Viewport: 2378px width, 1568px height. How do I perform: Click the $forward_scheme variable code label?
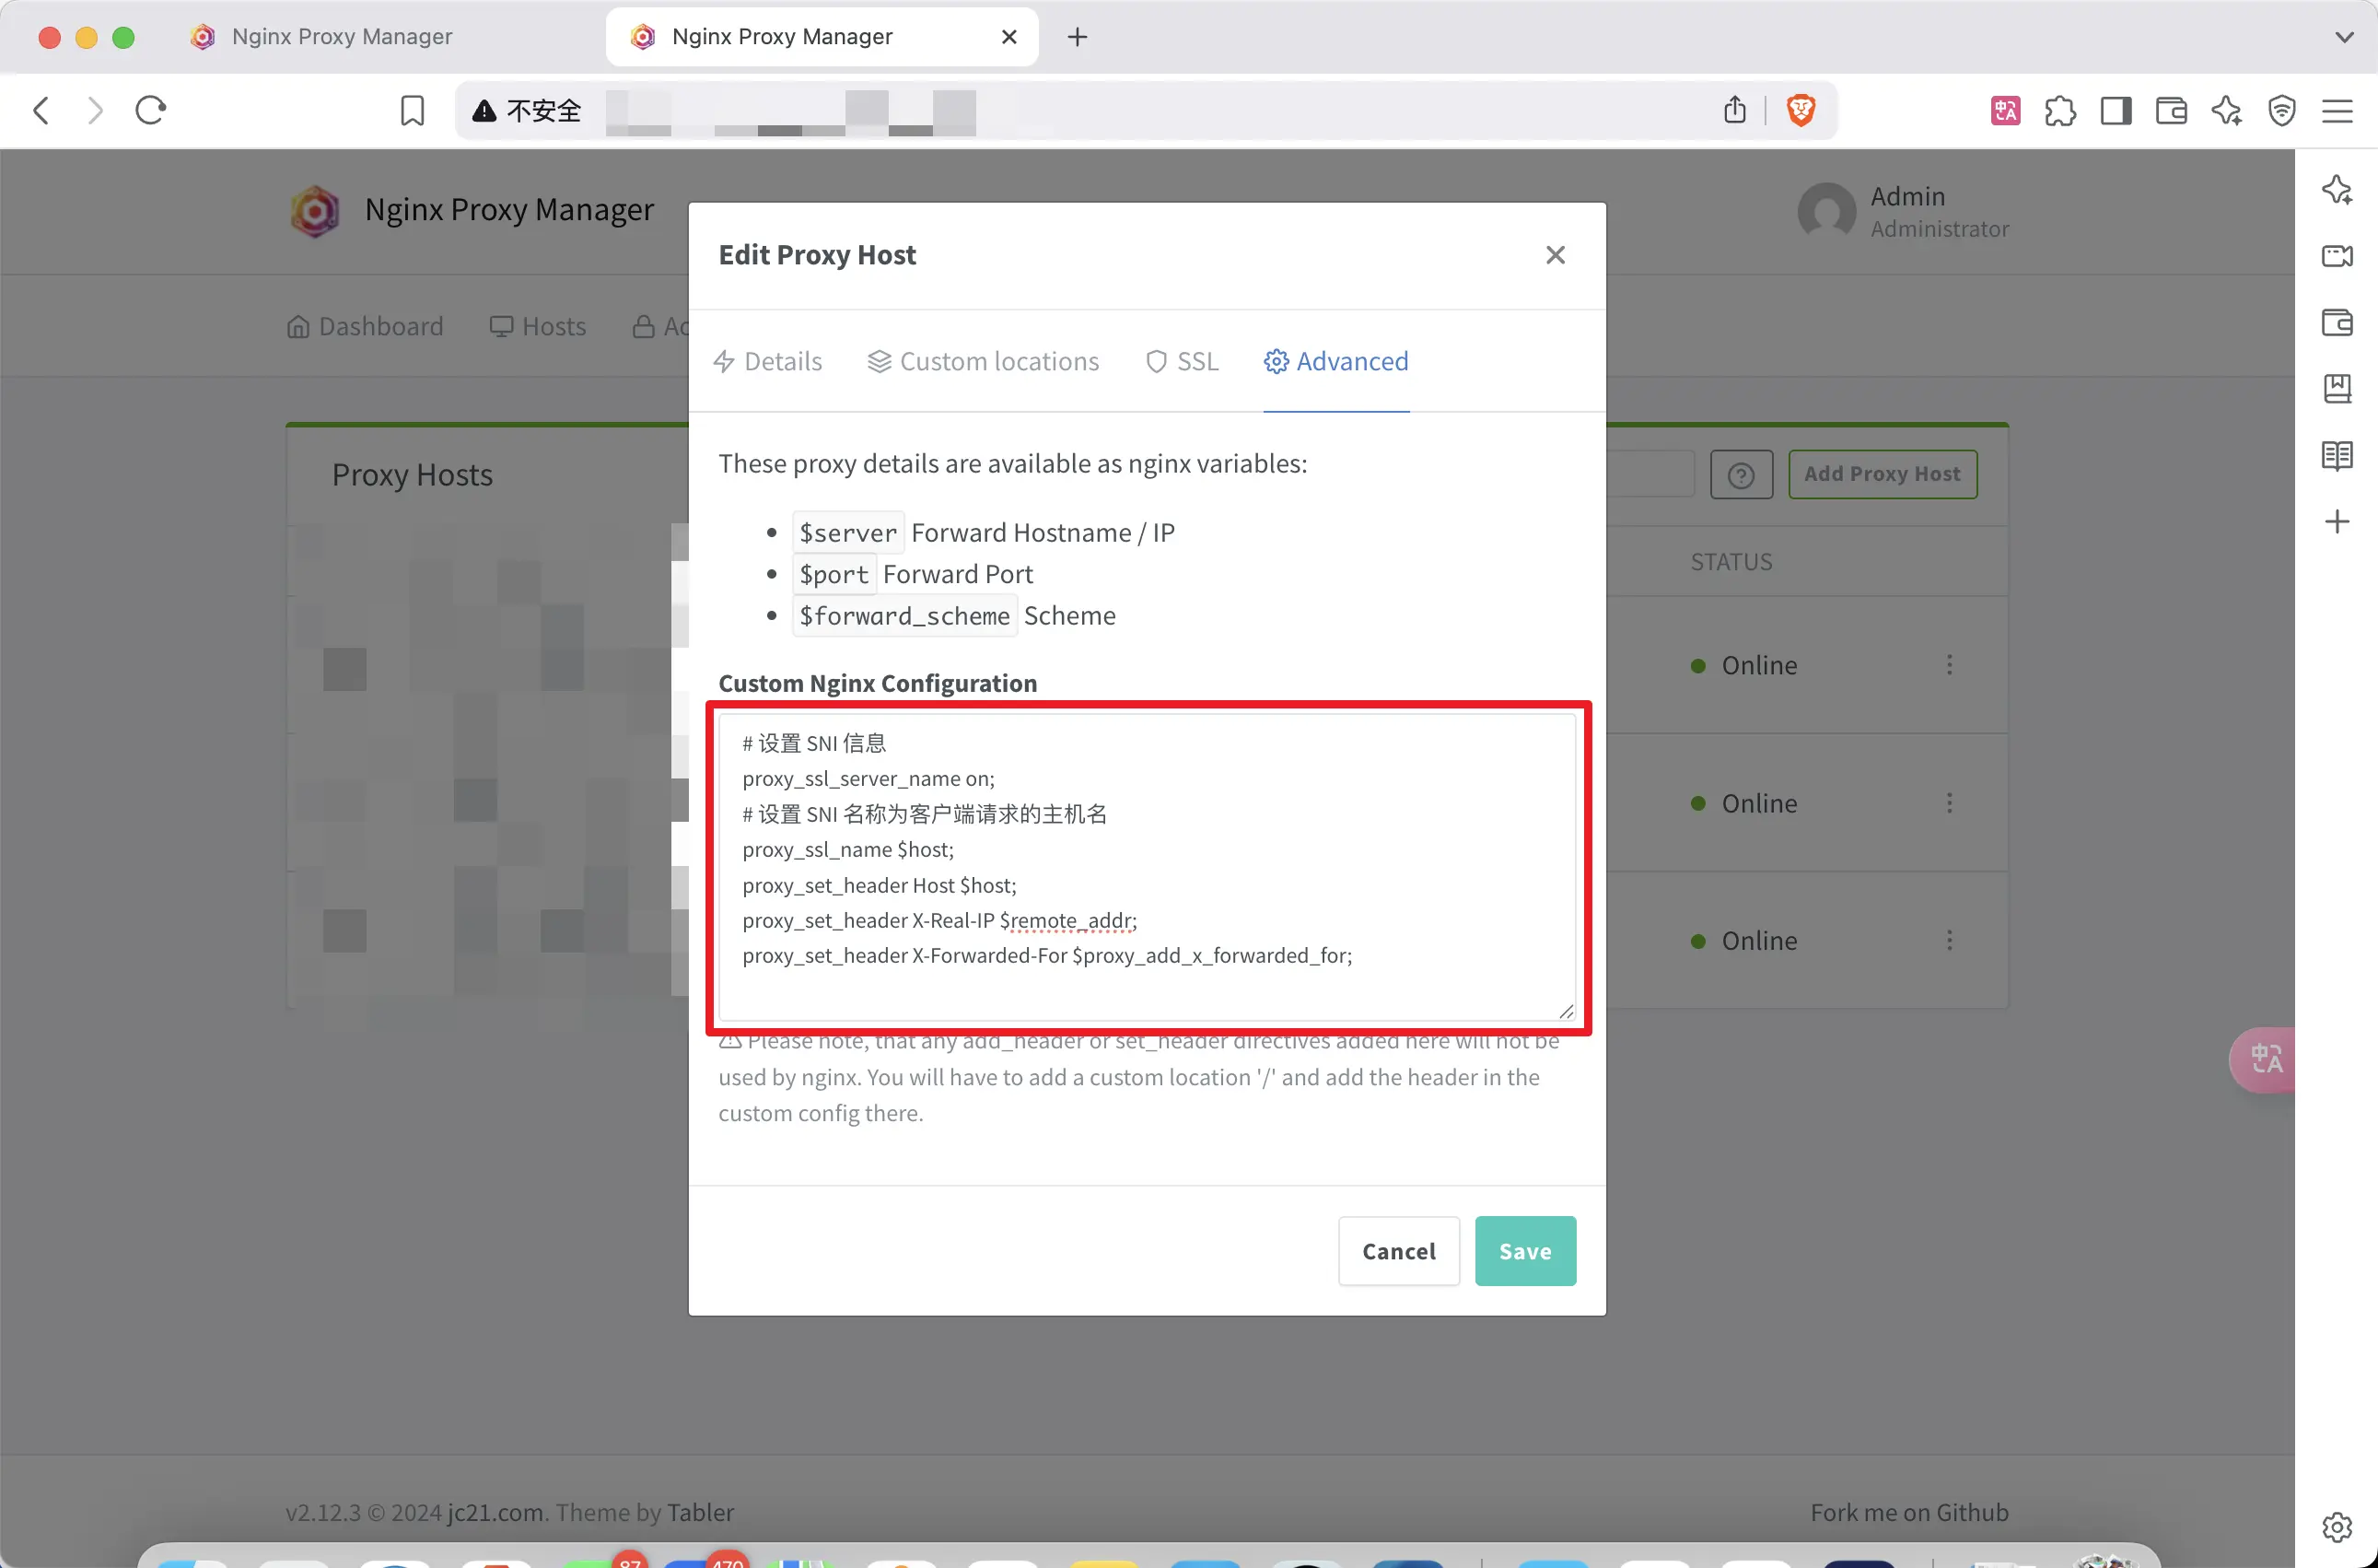click(x=904, y=616)
